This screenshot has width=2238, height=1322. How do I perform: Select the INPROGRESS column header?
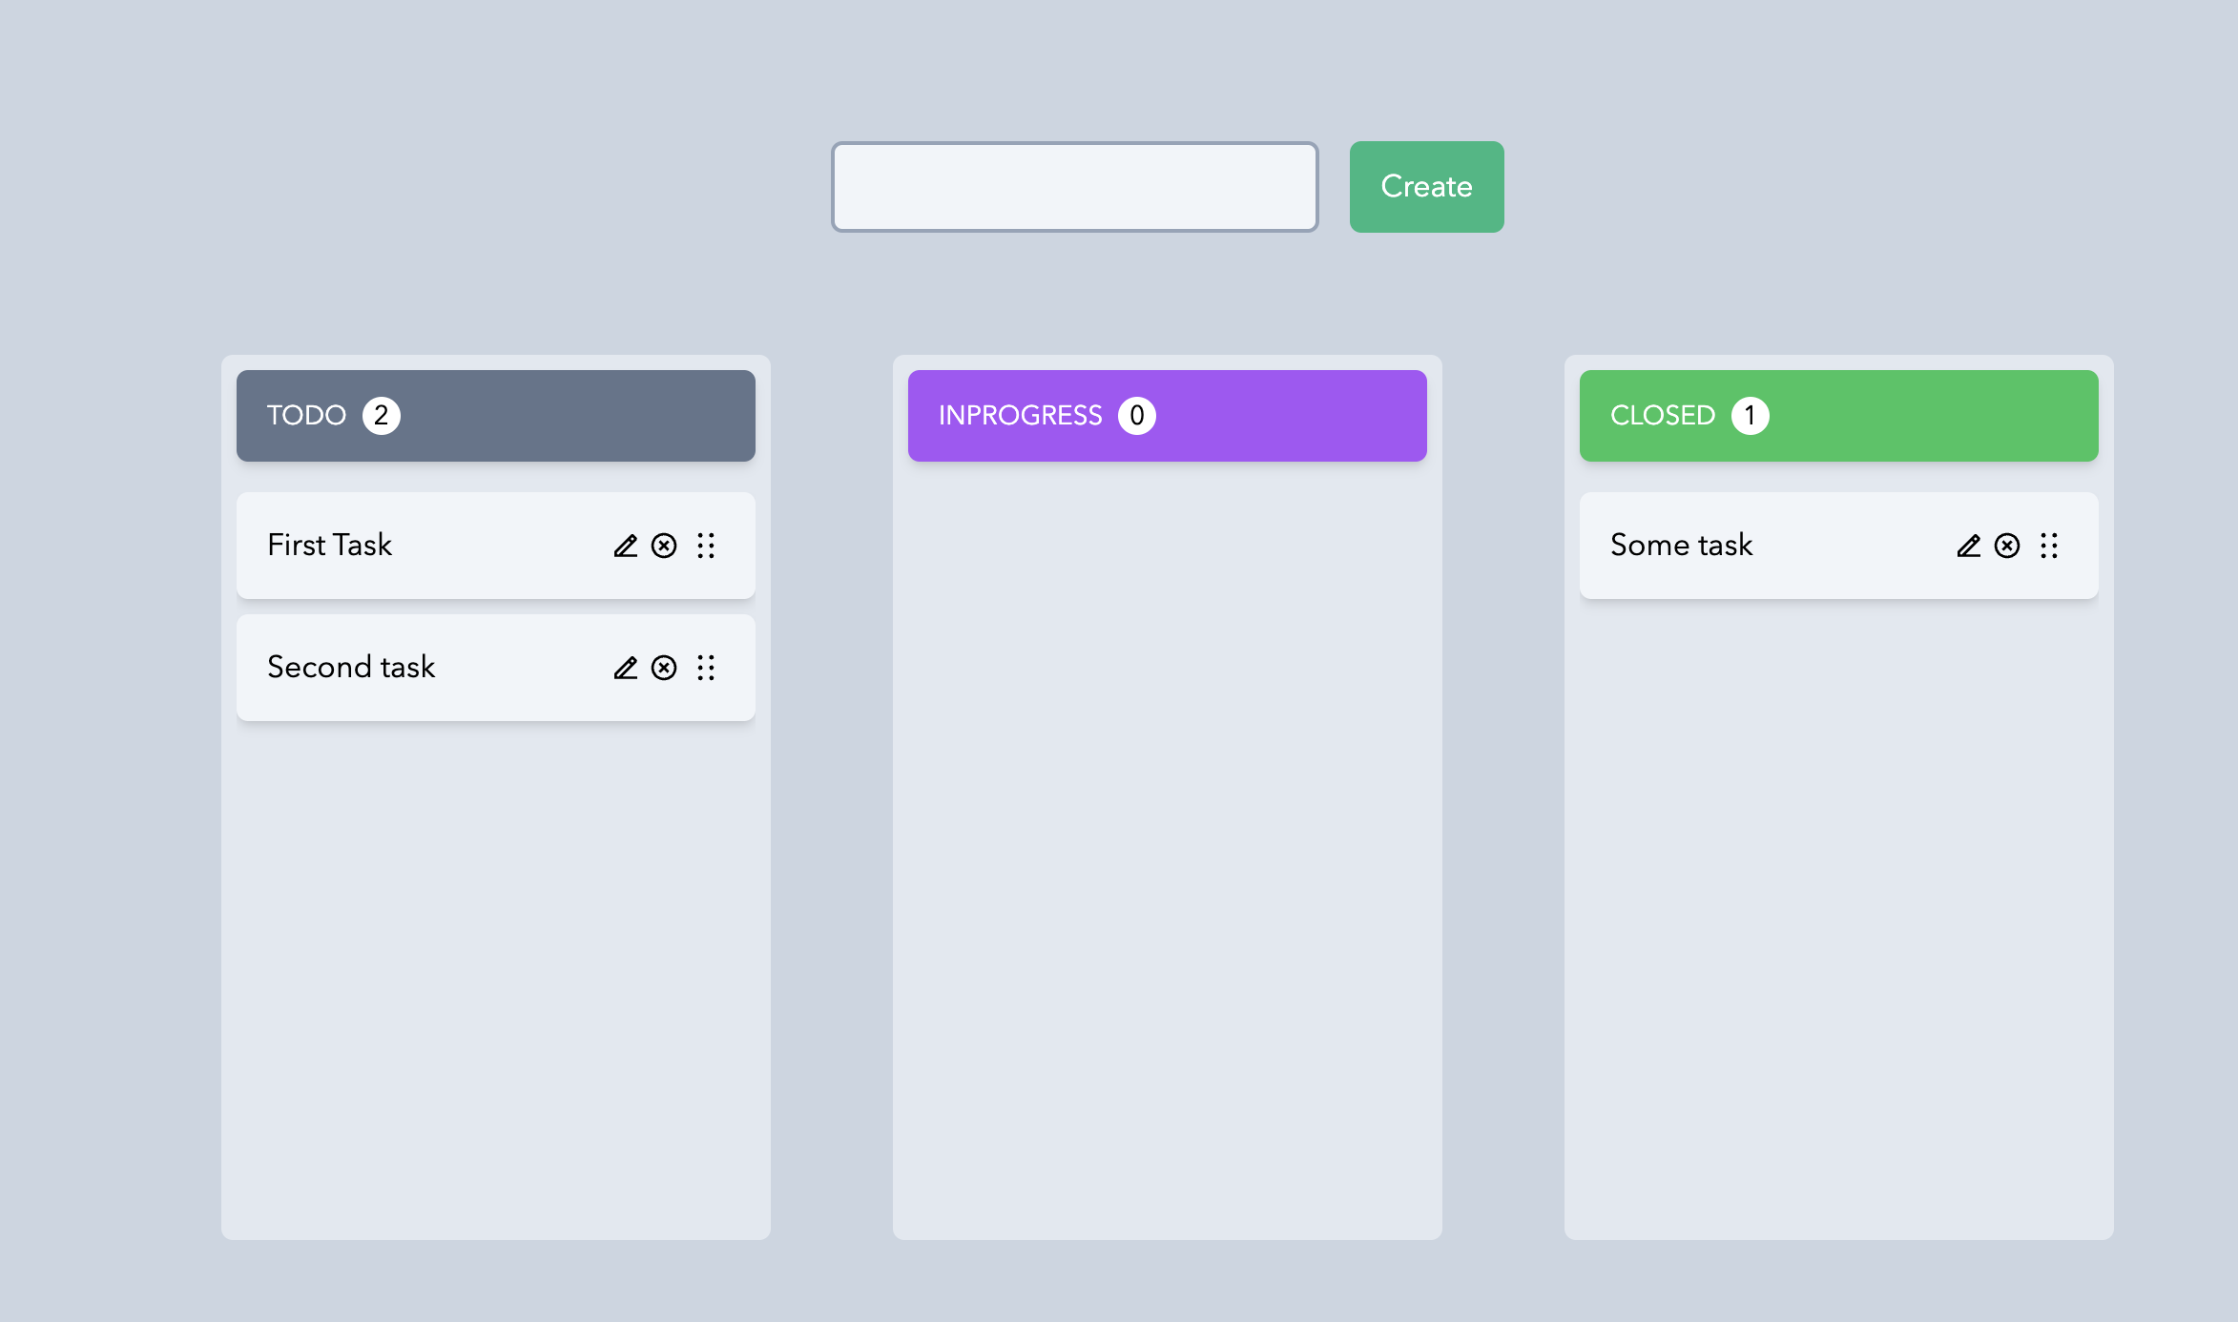pos(1168,416)
